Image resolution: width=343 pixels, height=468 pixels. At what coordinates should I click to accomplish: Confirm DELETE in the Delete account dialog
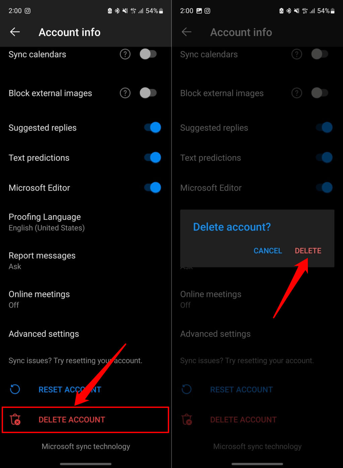pos(308,251)
